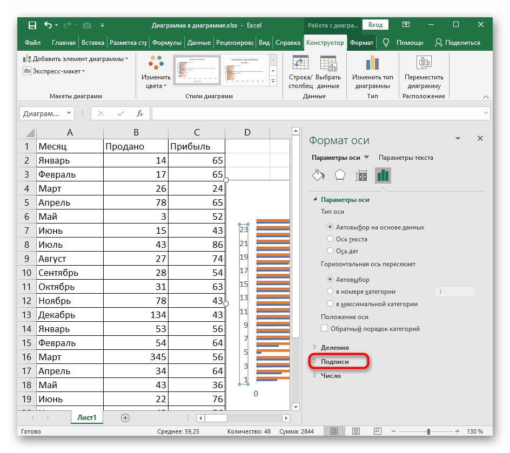Zoom in with the plus button
The image size is (510, 453).
point(457,431)
